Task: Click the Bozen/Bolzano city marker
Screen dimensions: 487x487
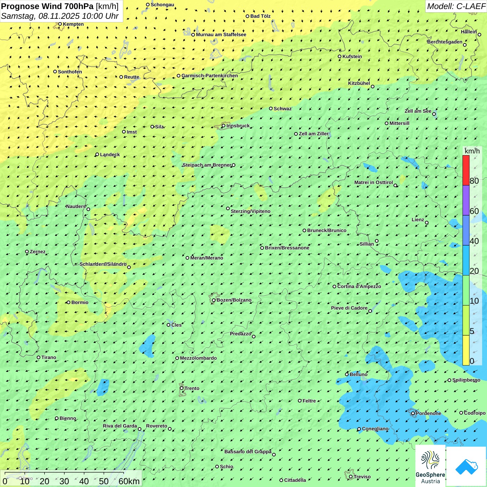Action: coord(214,300)
